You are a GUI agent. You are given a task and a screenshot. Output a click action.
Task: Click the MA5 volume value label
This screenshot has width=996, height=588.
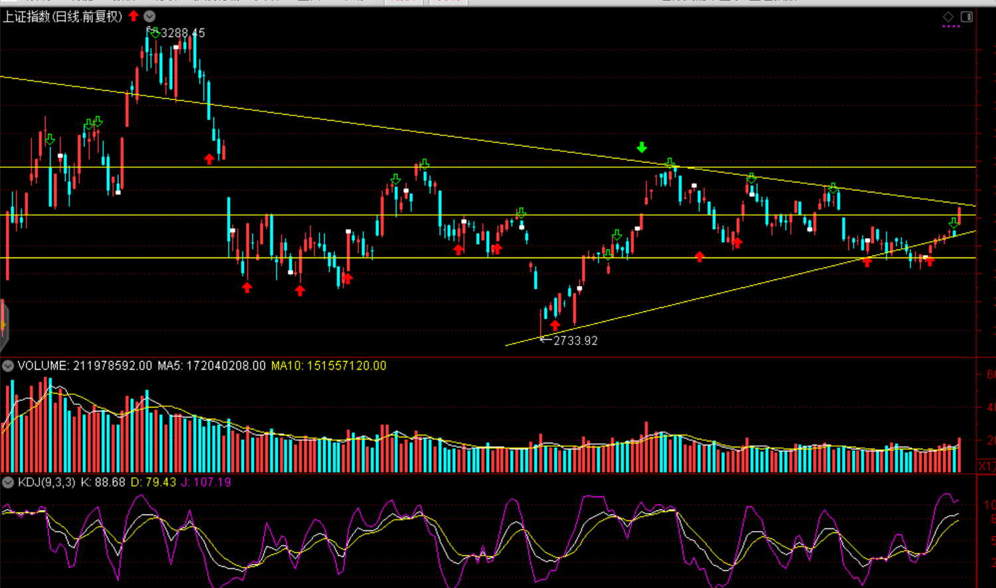click(x=211, y=366)
